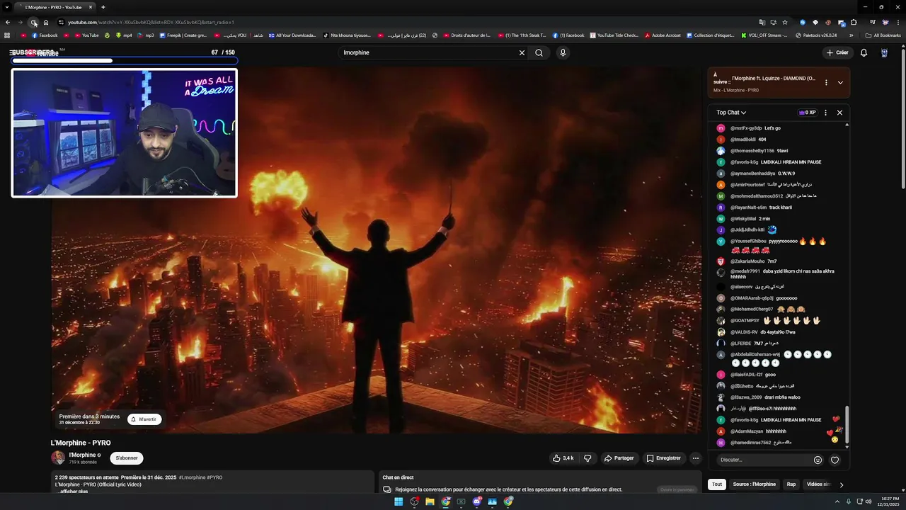This screenshot has width=906, height=510.
Task: Dislike the L'Morphine - PYRO video
Action: 587,458
